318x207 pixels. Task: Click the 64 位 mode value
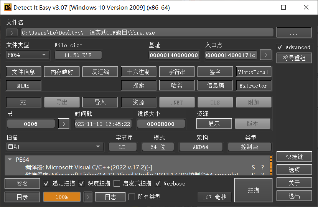(x=158, y=147)
